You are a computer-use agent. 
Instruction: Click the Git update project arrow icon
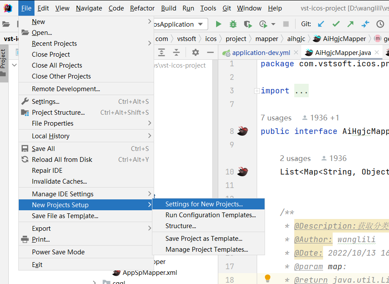321,24
